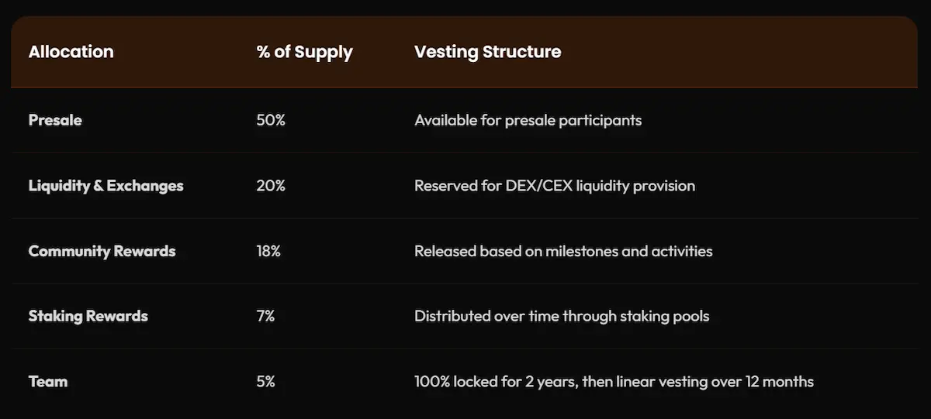Select the Presale row label

pos(55,120)
